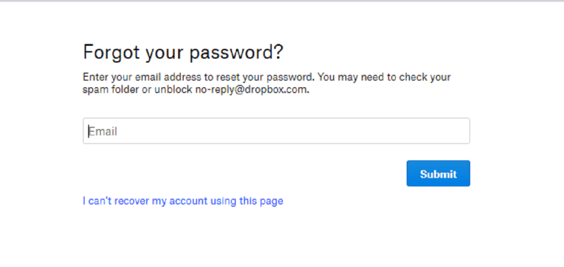Screen dimensions: 564x267
Task: Submit the password reset form
Action: (438, 174)
